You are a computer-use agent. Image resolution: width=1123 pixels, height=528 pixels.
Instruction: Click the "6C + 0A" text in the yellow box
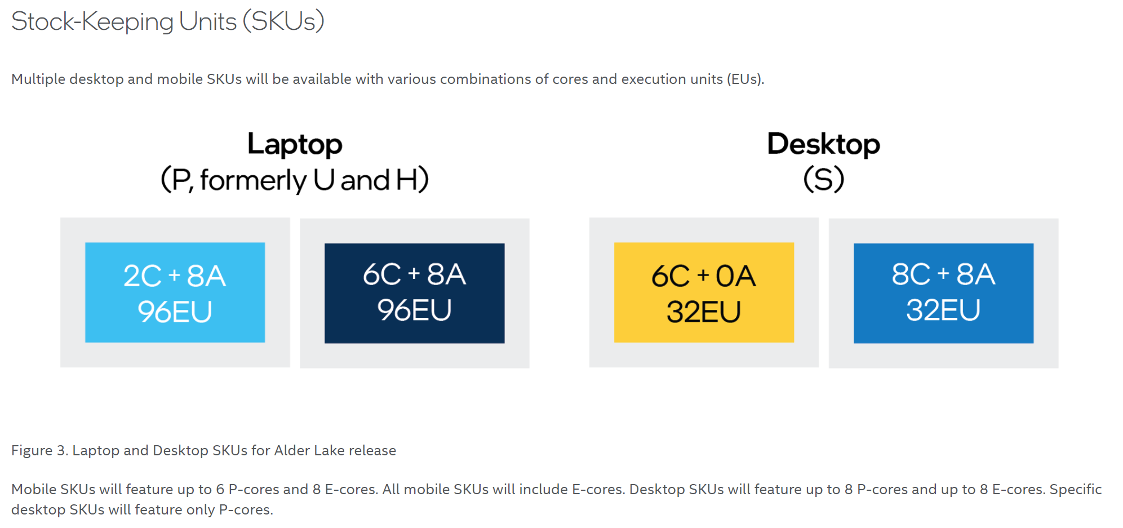[703, 276]
